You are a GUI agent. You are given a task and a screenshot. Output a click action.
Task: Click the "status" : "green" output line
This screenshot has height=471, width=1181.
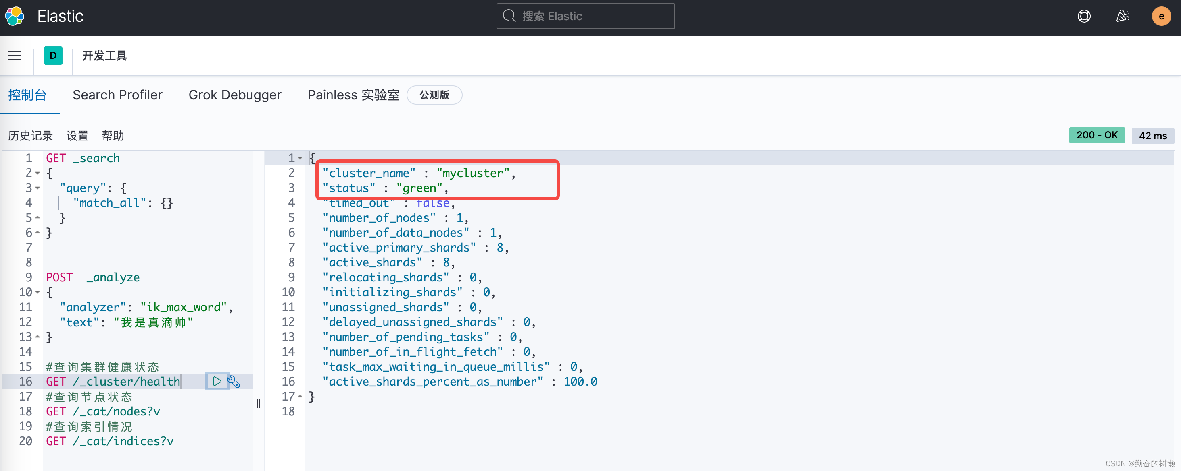coord(386,188)
